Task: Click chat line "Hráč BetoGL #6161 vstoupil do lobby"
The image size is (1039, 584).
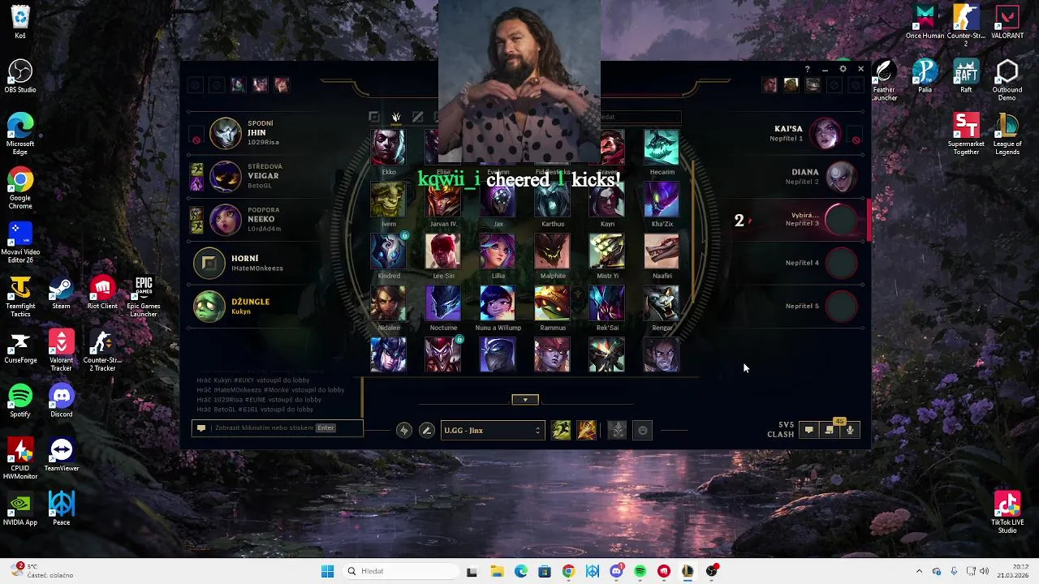Action: click(255, 410)
